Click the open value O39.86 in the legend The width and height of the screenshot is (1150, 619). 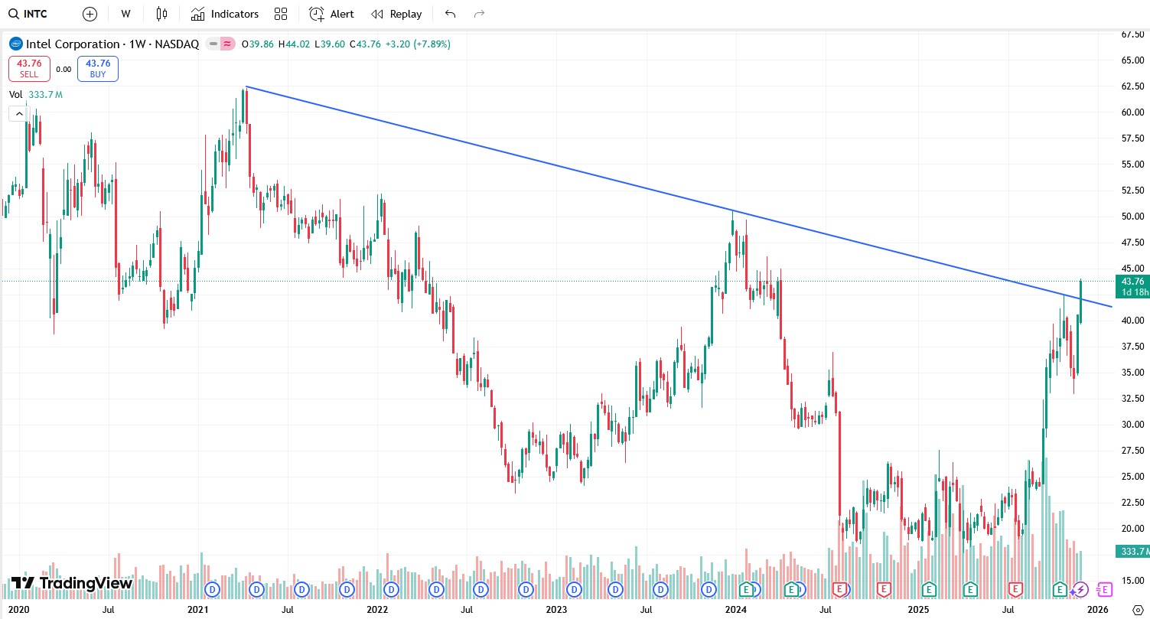click(x=259, y=44)
